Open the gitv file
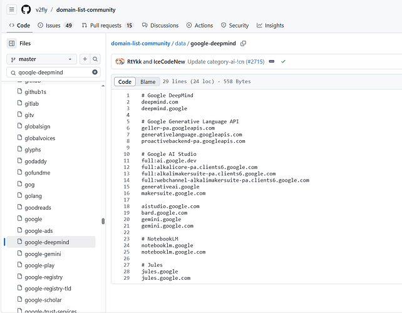Screen dimensions: 402x313 (29, 115)
